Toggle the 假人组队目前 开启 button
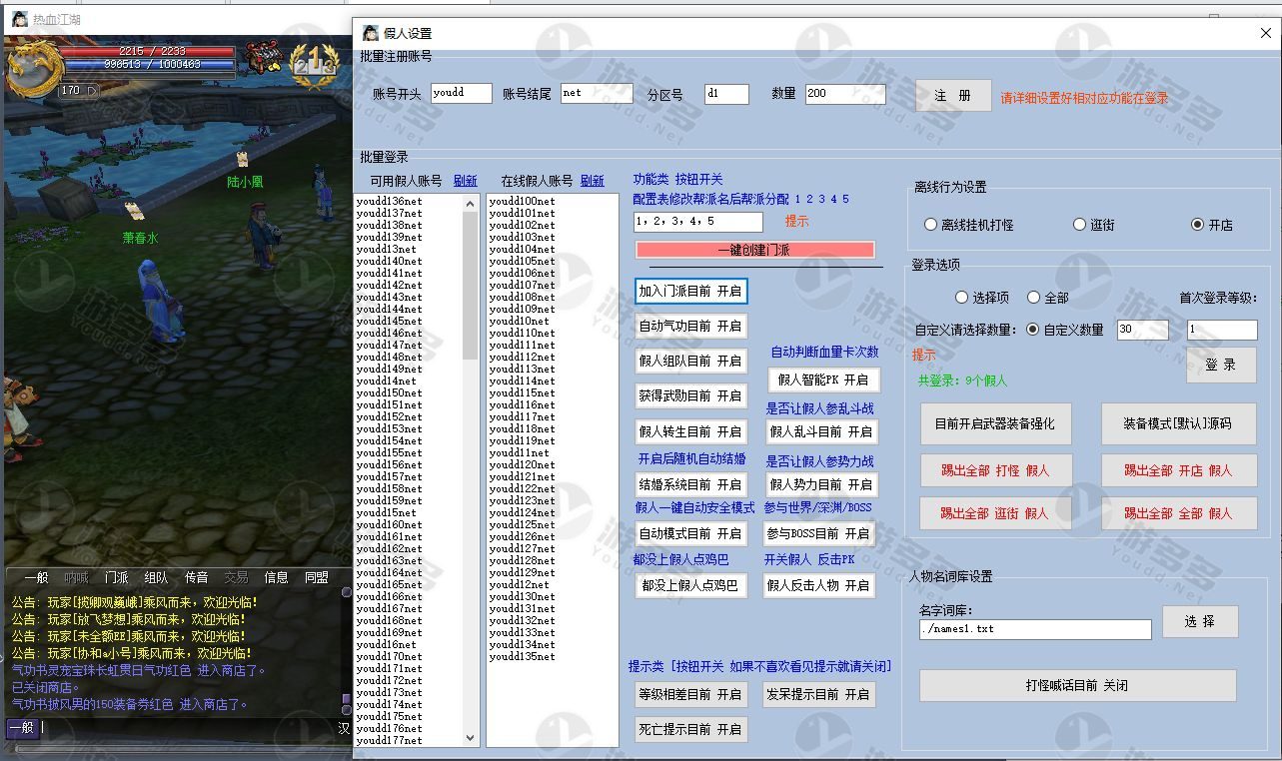This screenshot has height=761, width=1282. 690,361
